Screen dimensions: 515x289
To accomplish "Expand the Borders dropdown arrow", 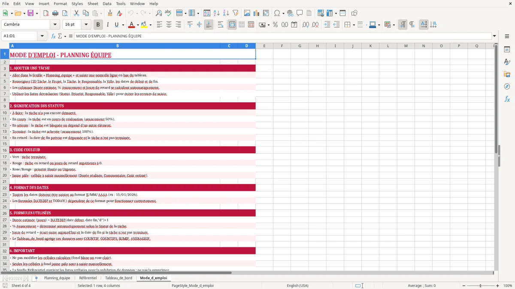I will (353, 25).
